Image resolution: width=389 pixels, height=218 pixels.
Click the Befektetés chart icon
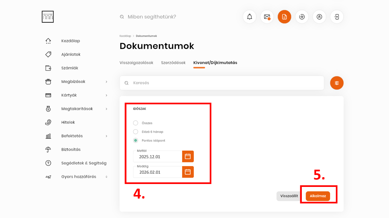(48, 136)
